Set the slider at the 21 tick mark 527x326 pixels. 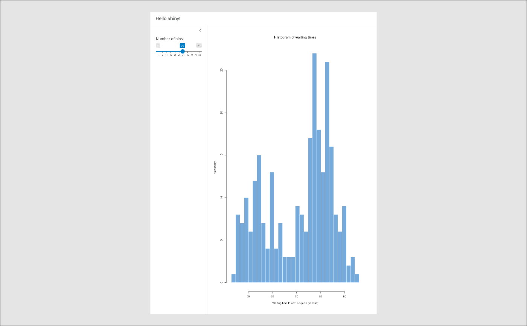pos(175,52)
